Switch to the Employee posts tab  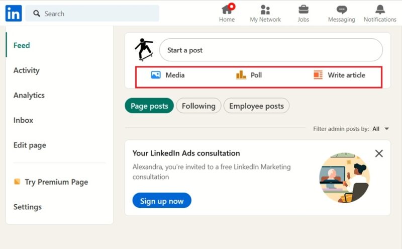256,106
